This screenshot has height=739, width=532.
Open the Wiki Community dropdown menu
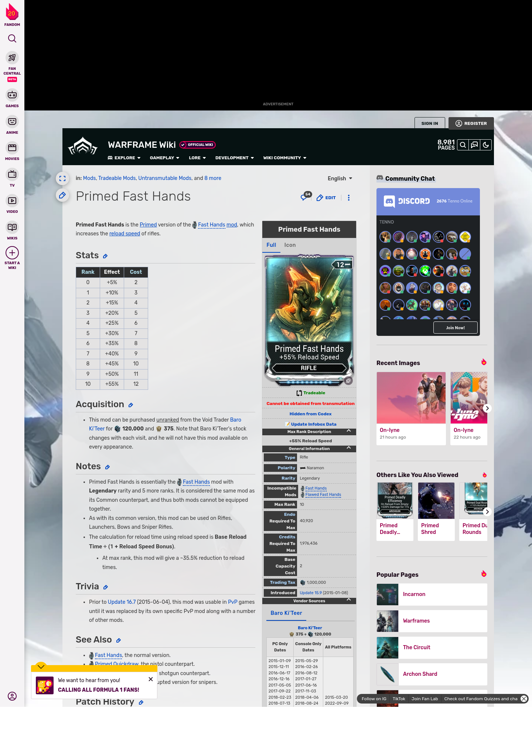285,158
